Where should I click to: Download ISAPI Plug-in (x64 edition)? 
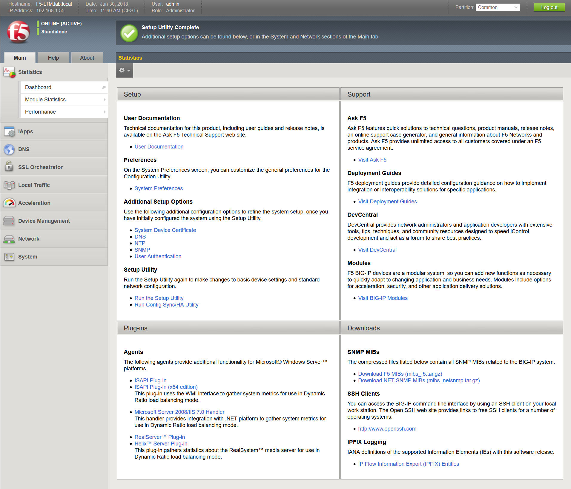166,387
